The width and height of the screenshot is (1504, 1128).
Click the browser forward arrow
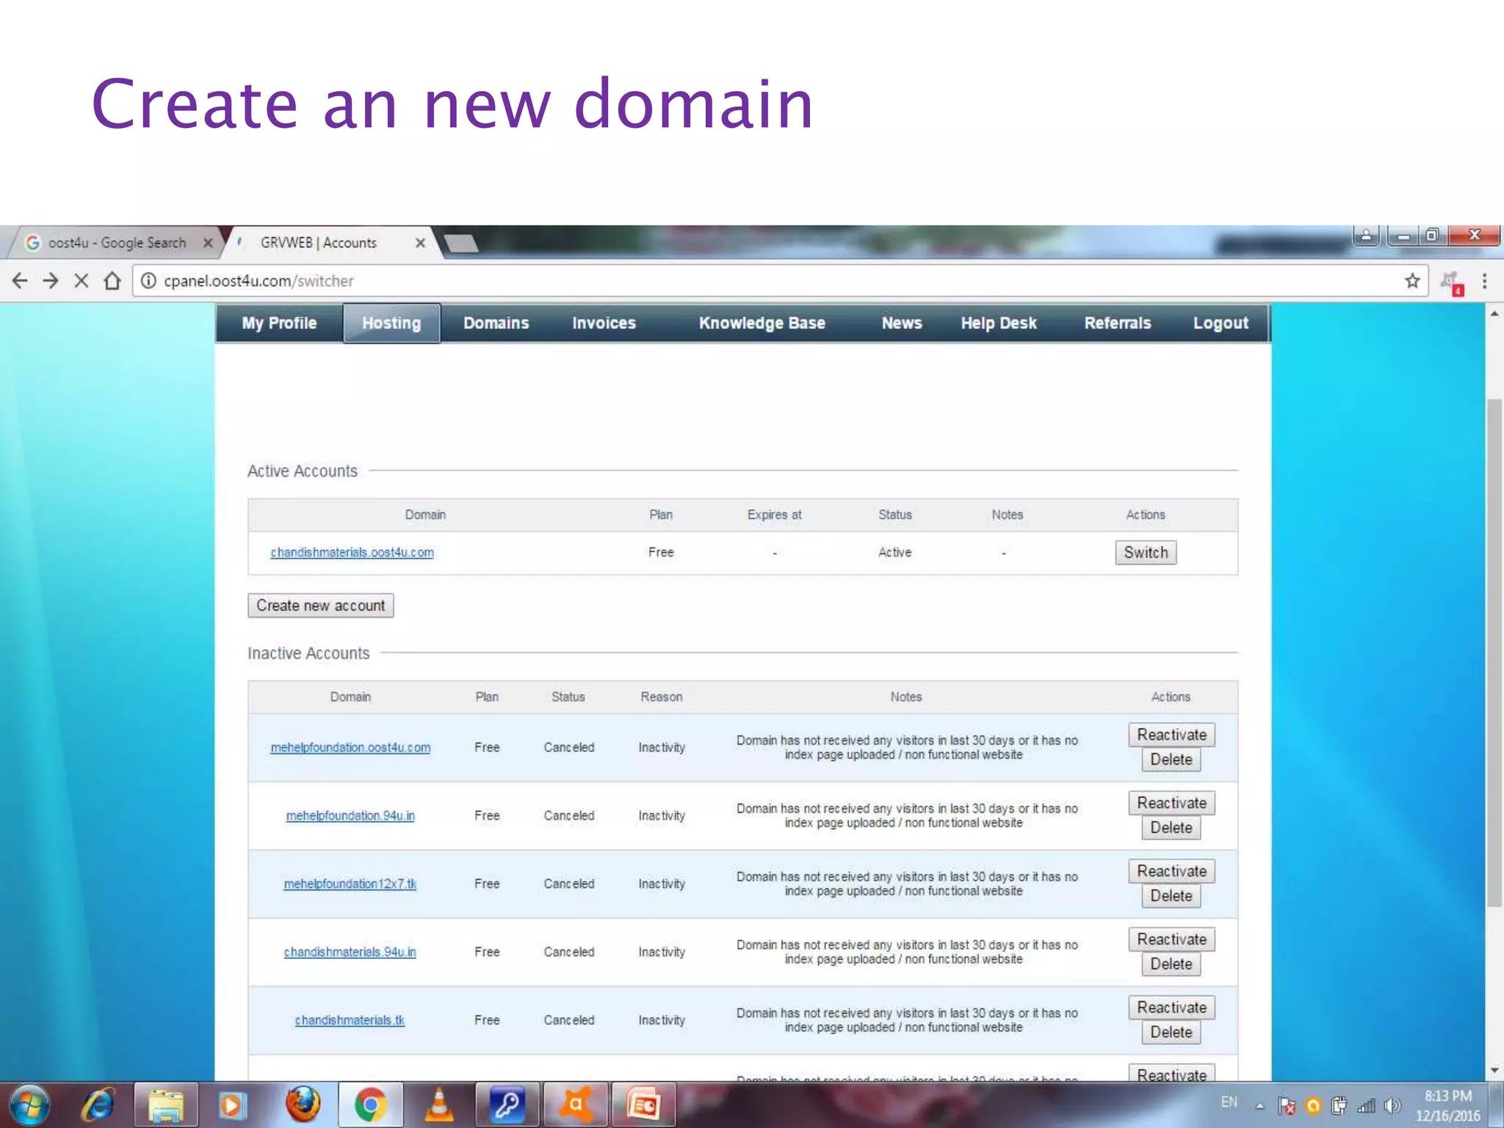click(51, 281)
